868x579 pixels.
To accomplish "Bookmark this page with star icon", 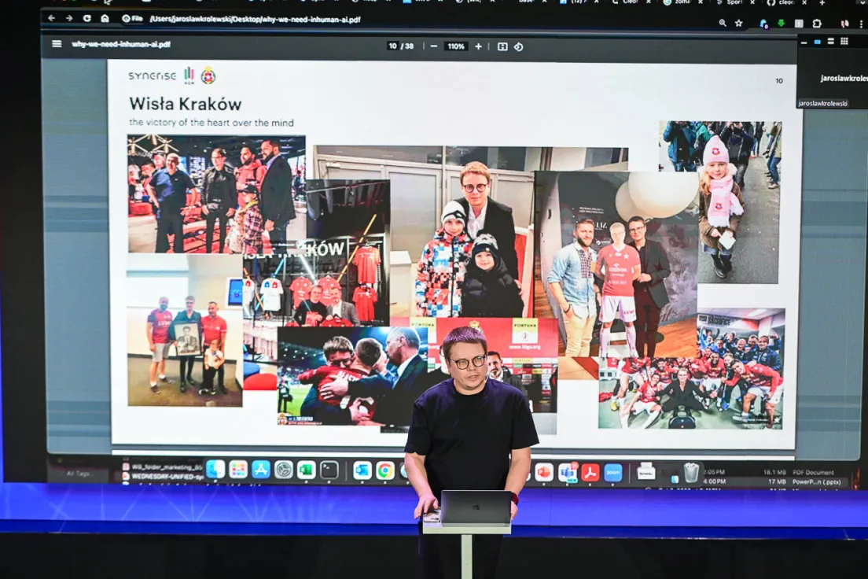I will click(738, 23).
